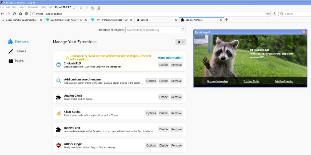Go back with the back arrow
This screenshot has height=155, width=311.
pos(2,14)
